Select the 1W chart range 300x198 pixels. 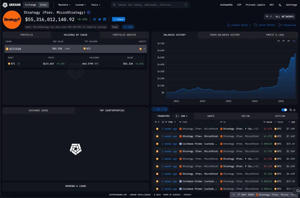tap(278, 41)
